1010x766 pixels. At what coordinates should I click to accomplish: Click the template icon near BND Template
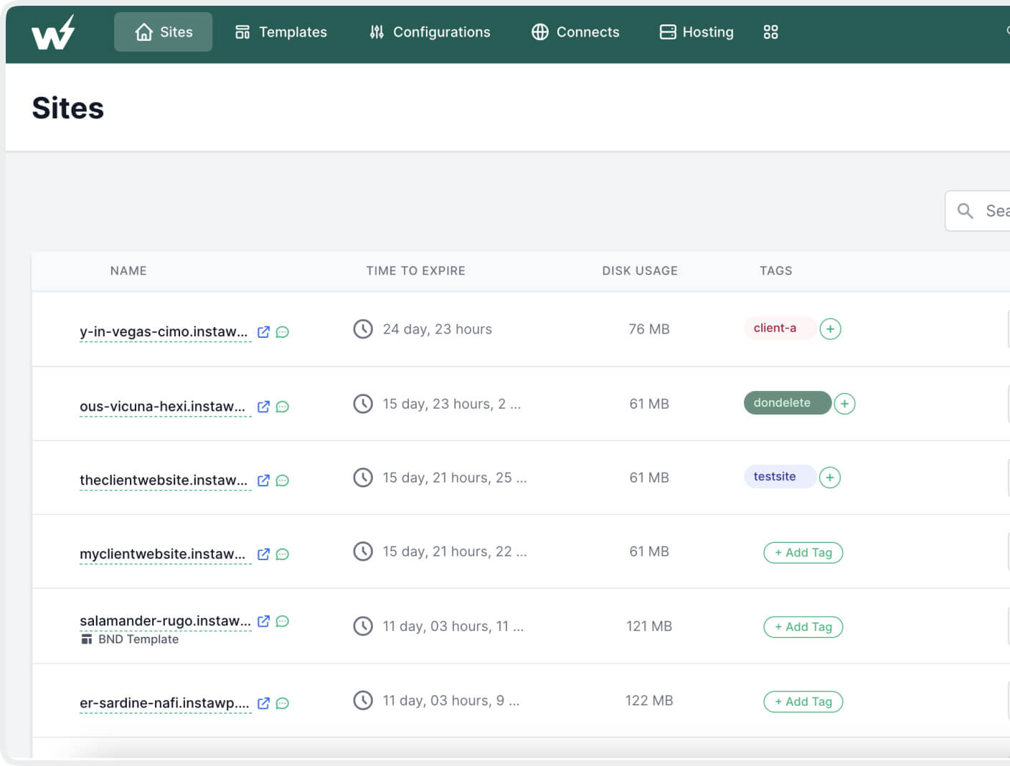tap(87, 638)
